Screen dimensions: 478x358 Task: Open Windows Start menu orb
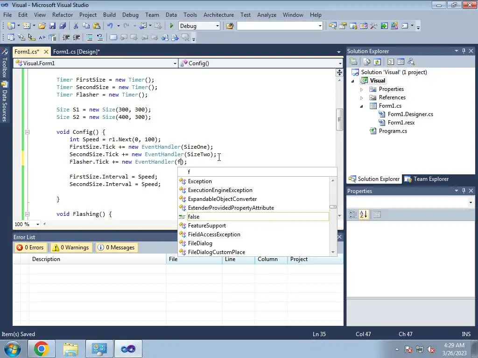[x=13, y=349]
